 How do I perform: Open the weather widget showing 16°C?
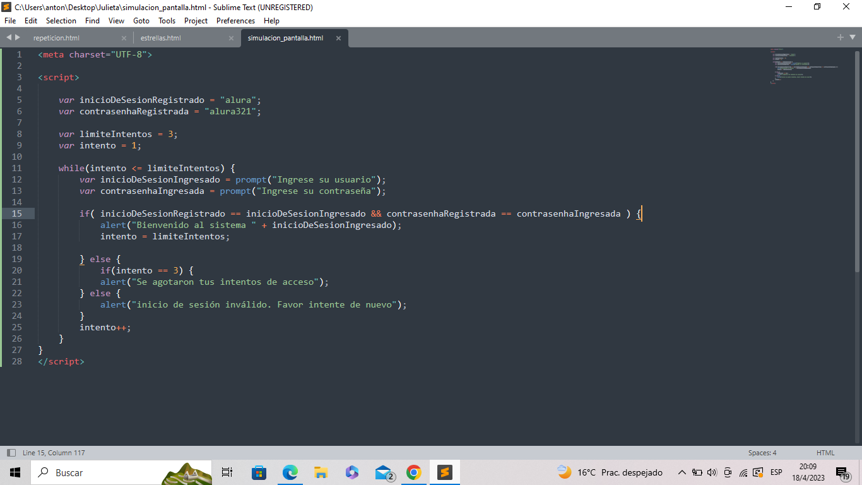tap(610, 472)
